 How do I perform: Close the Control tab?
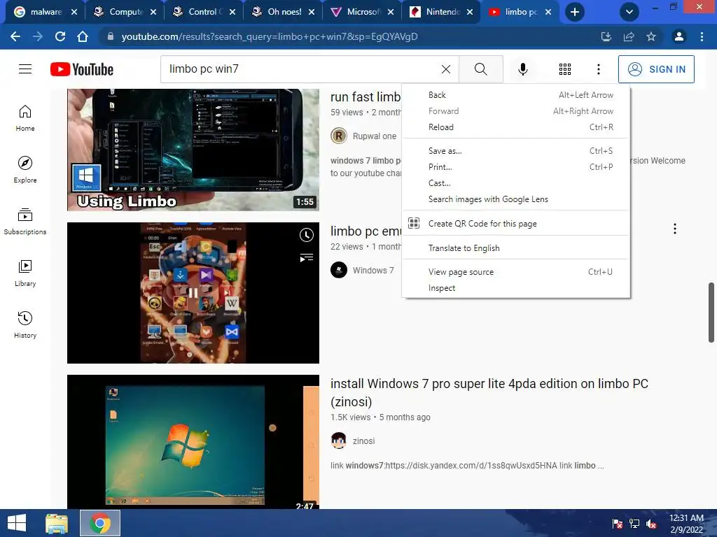232,13
